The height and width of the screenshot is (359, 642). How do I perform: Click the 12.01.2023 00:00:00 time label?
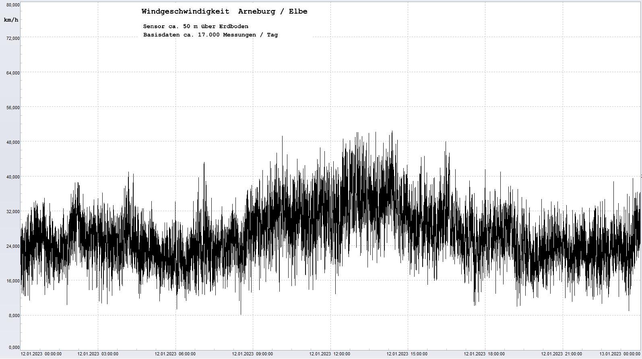click(x=41, y=354)
